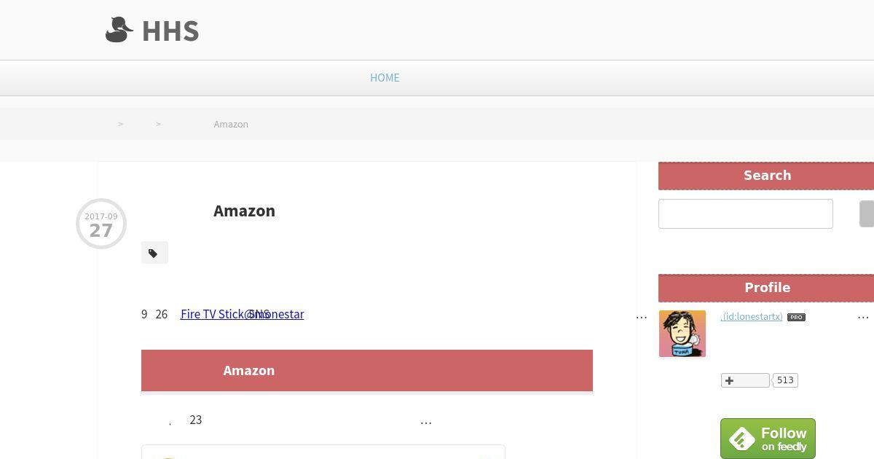Open the Fire TV Stick link
This screenshot has height=459, width=874.
click(x=212, y=314)
